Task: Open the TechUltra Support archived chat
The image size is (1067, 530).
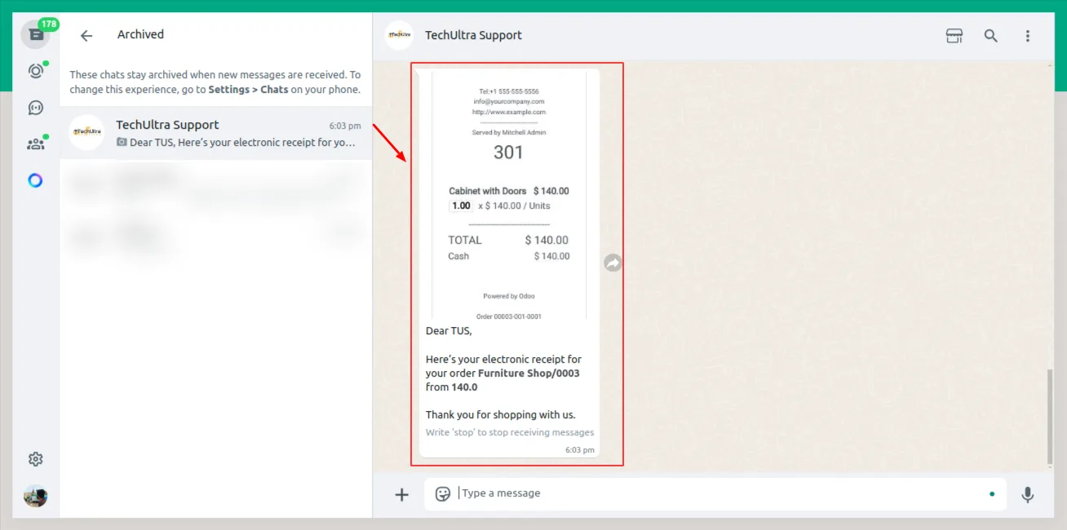Action: (216, 133)
